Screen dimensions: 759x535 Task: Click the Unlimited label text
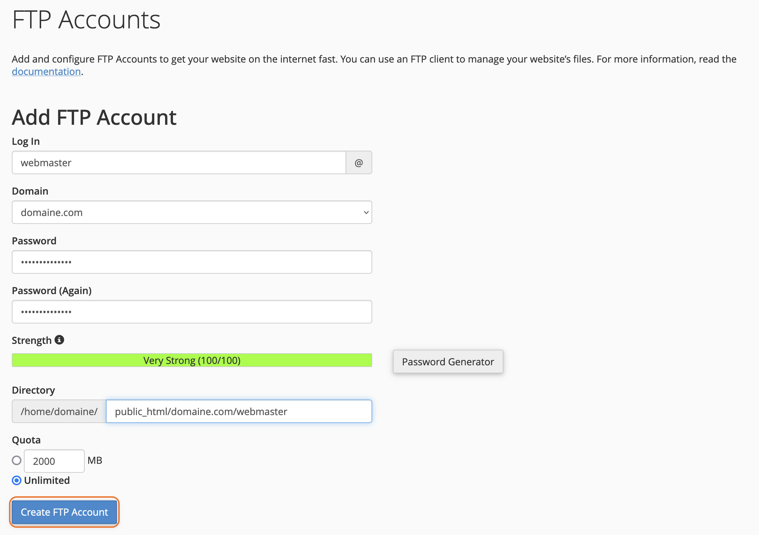(x=47, y=480)
